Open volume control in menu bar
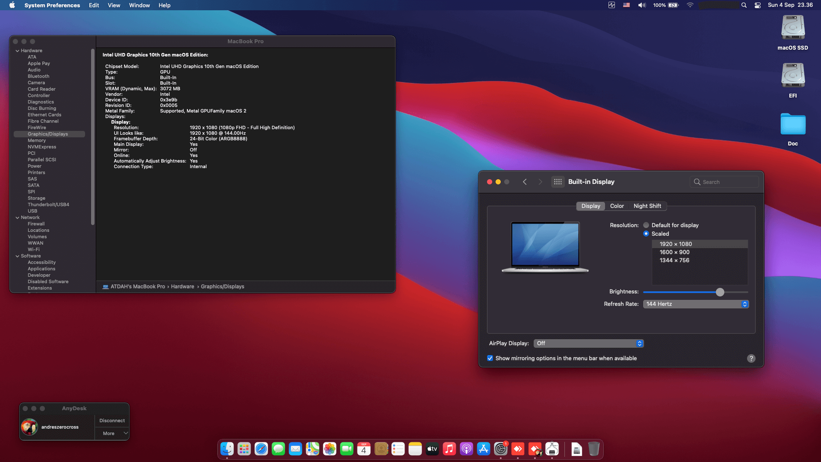The height and width of the screenshot is (462, 821). 642,5
